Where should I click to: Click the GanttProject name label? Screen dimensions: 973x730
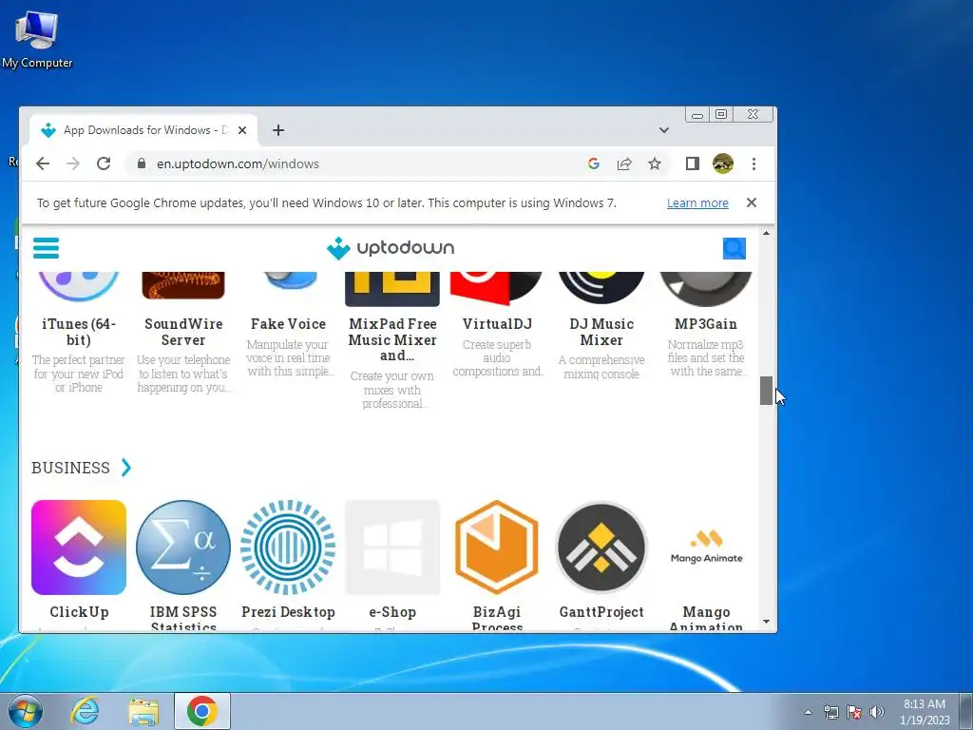601,612
